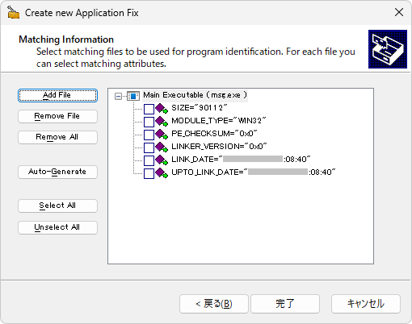Click the Main Executable window icon
Viewport: 412px width, 324px height.
(x=133, y=96)
